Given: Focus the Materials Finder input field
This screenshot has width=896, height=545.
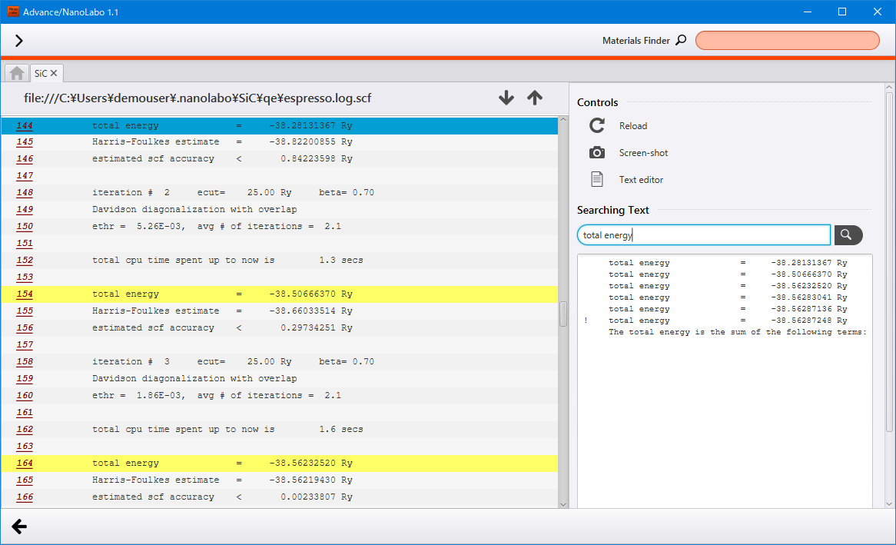Looking at the screenshot, I should [x=787, y=41].
